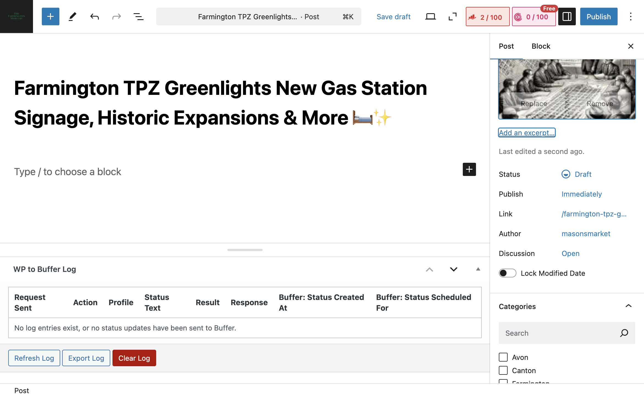Replace the featured image
The height and width of the screenshot is (397, 644).
coord(534,104)
